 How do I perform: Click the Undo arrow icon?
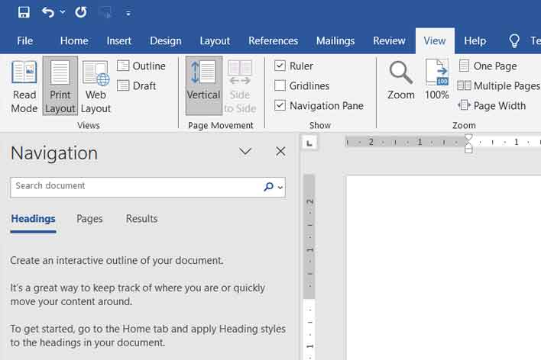tap(48, 13)
